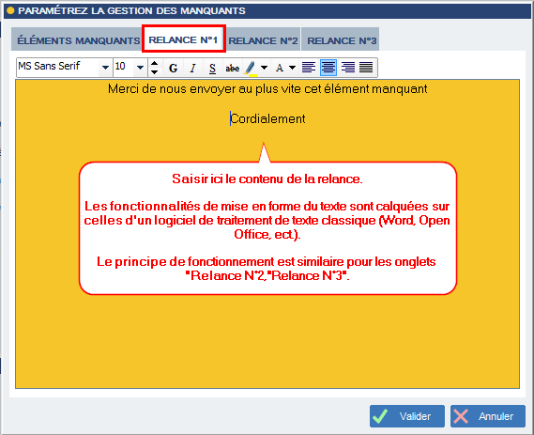Click the font color A icon

[x=280, y=68]
